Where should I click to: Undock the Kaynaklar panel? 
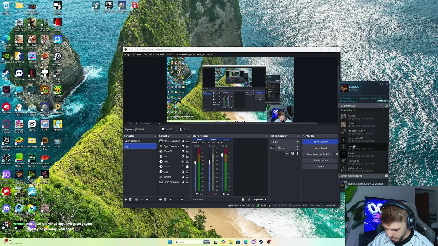(188, 136)
